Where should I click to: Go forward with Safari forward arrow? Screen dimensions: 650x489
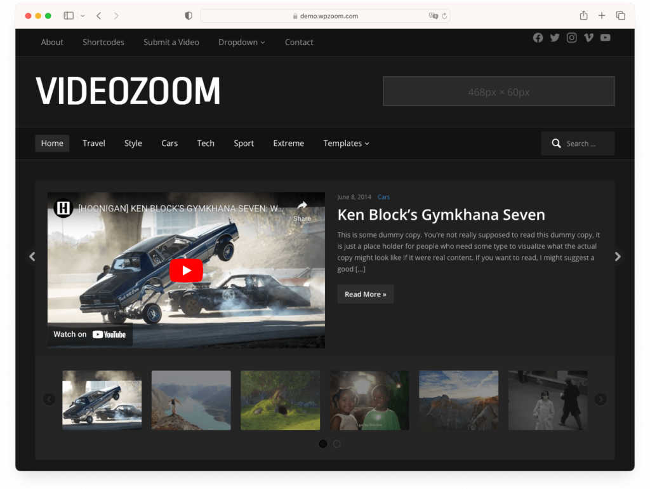(116, 16)
